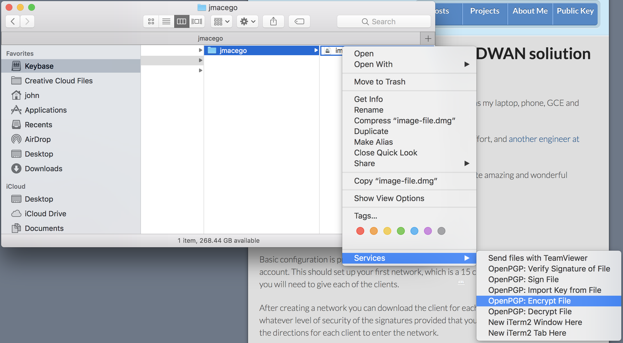Open Downloads in sidebar
The image size is (623, 343).
point(71,168)
